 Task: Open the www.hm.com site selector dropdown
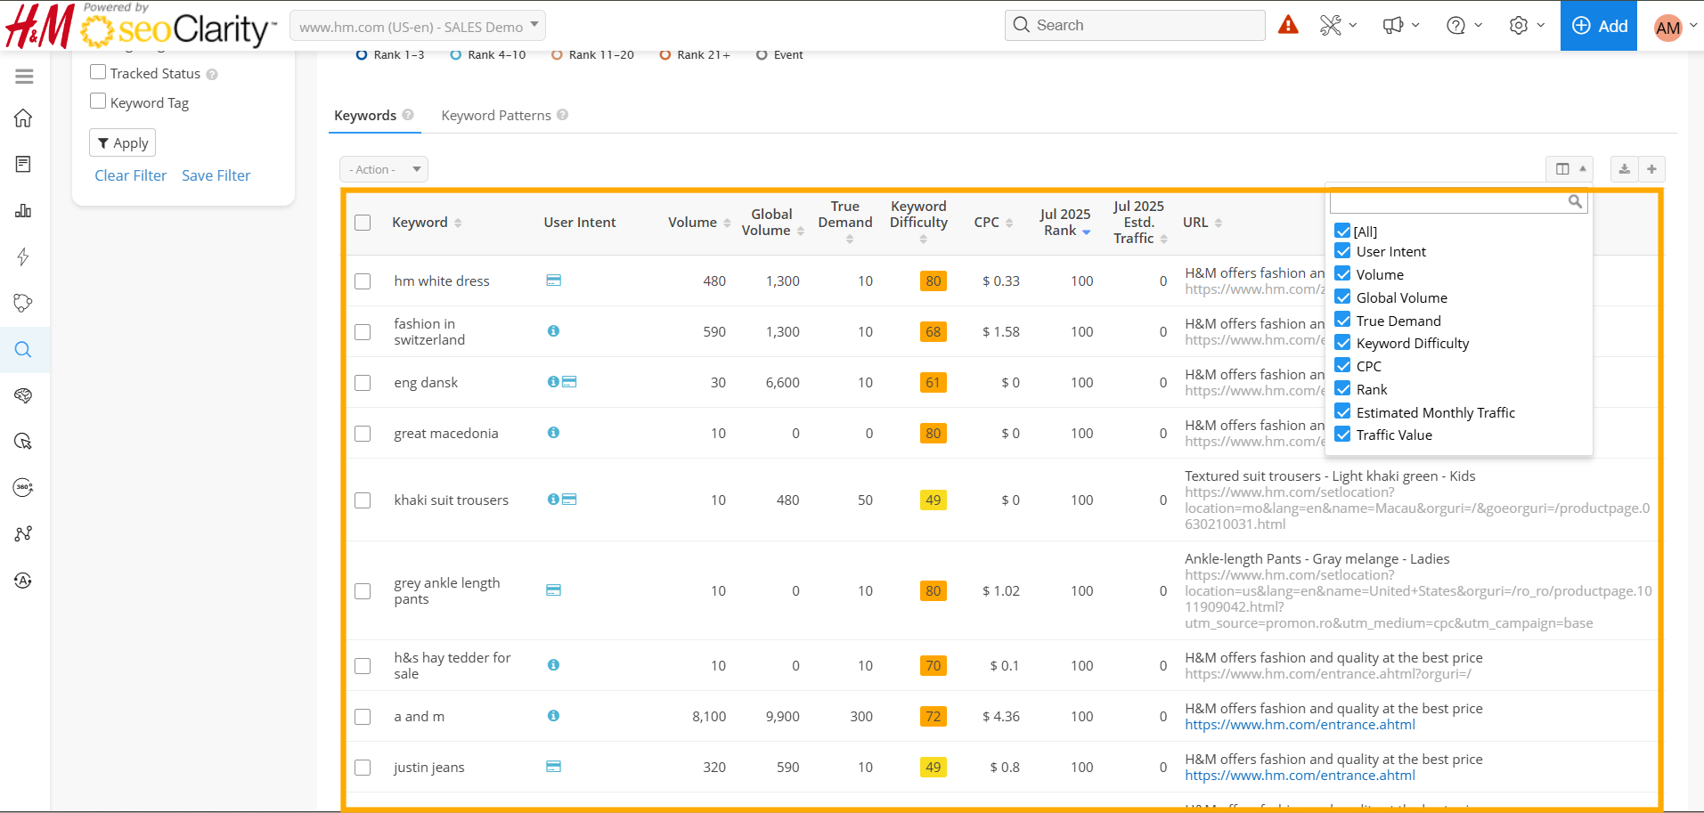pyautogui.click(x=418, y=26)
